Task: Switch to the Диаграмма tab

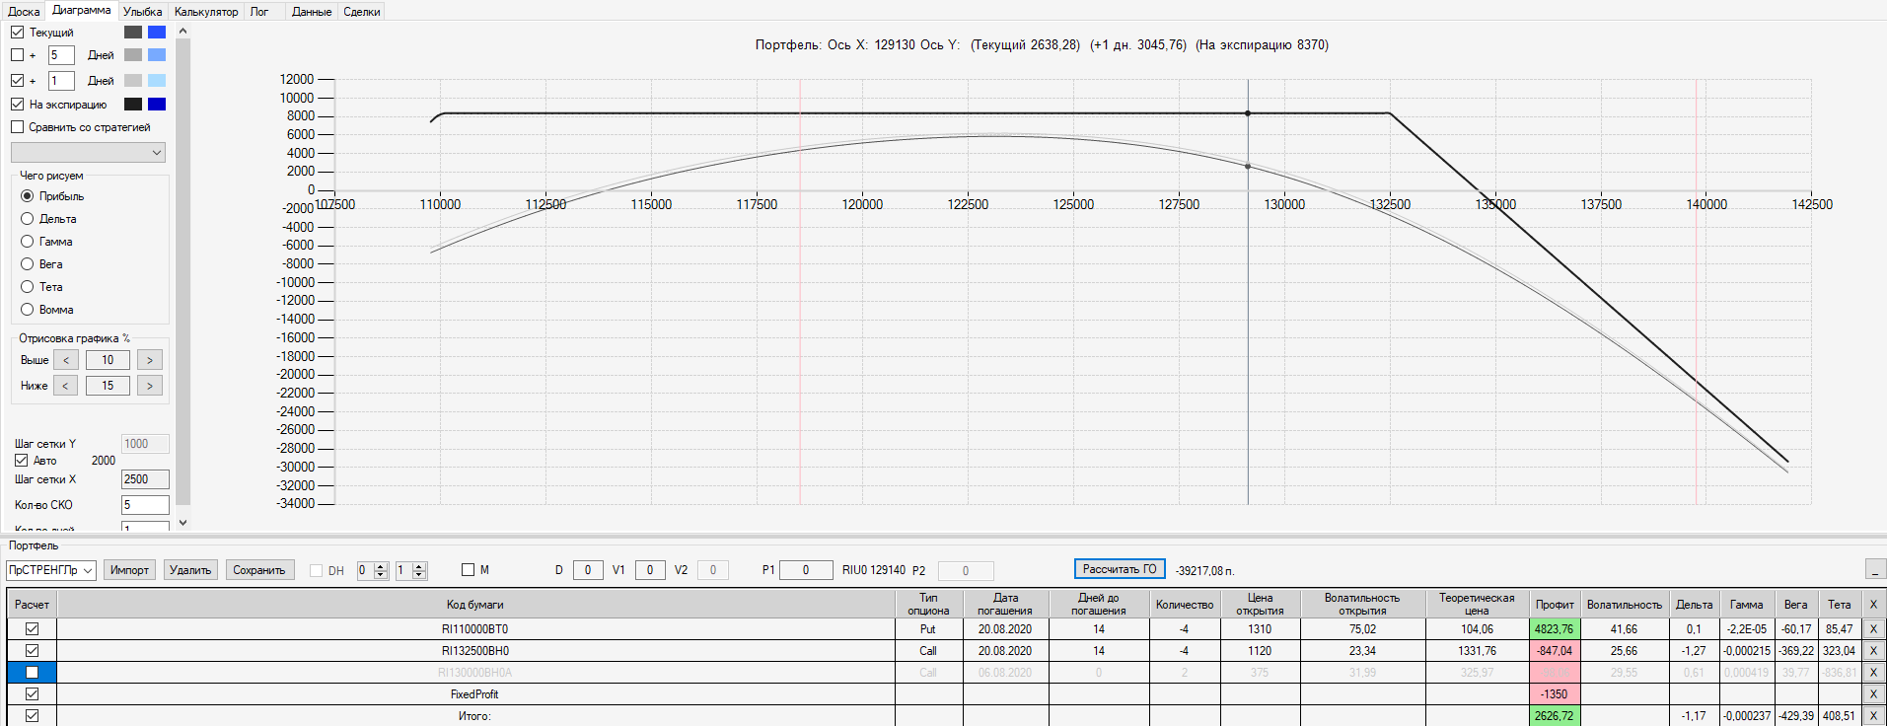Action: (x=82, y=10)
